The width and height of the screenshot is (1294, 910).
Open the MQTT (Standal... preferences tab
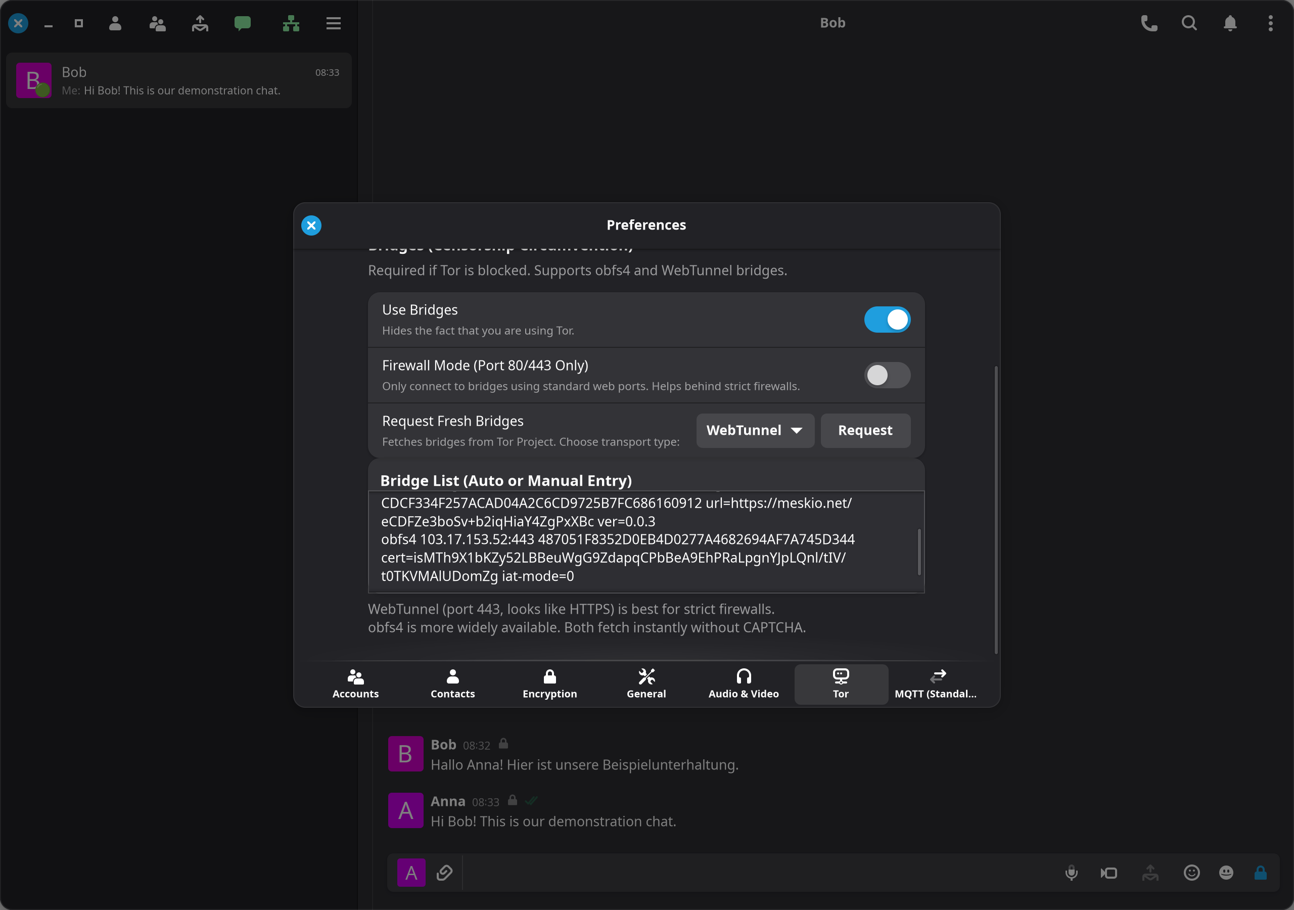(936, 684)
